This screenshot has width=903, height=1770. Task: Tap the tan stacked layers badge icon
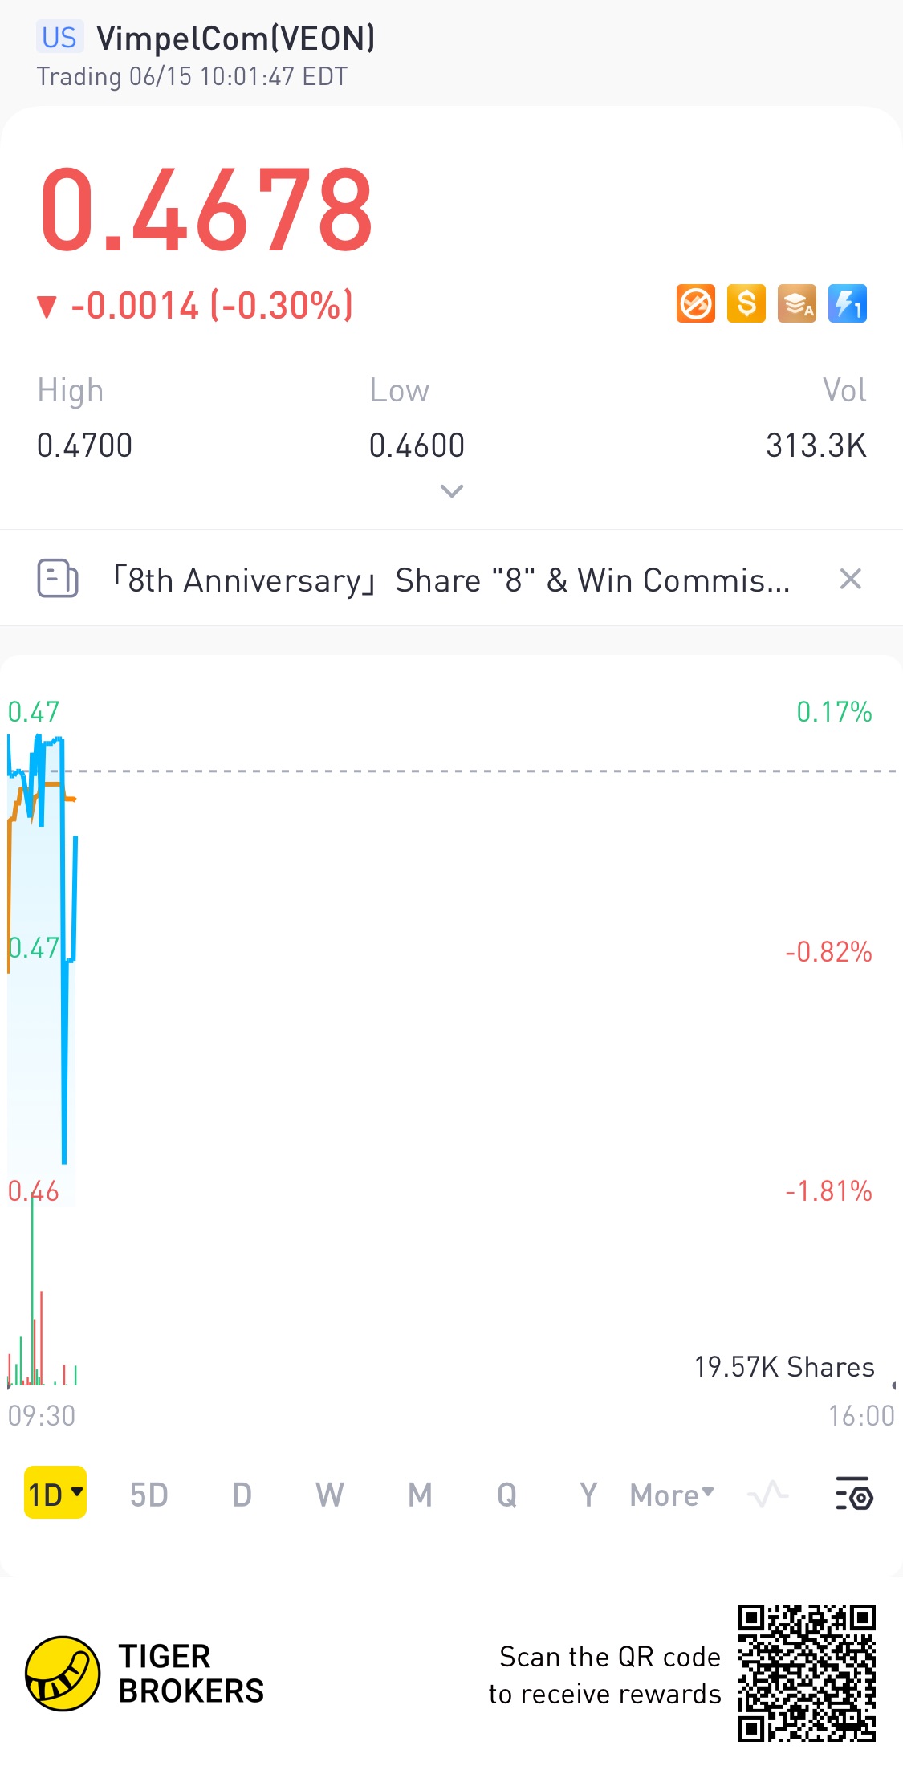[x=797, y=304]
